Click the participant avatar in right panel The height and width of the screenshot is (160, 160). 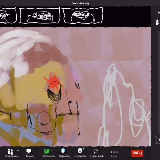click(x=157, y=22)
